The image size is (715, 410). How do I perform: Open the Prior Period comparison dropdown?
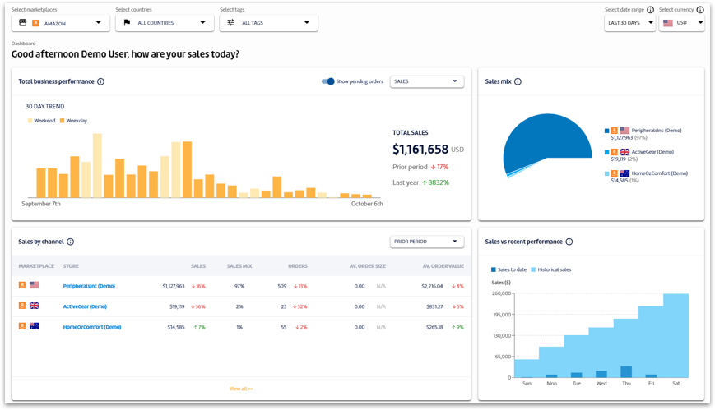coord(427,242)
